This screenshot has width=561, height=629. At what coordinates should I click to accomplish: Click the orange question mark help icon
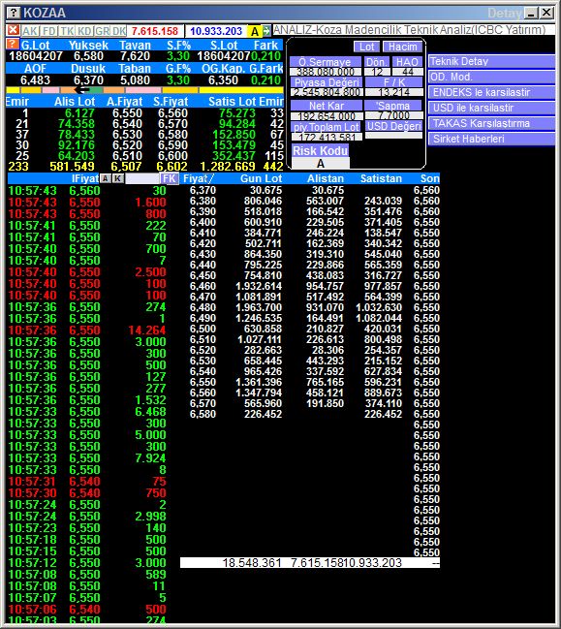click(x=13, y=45)
